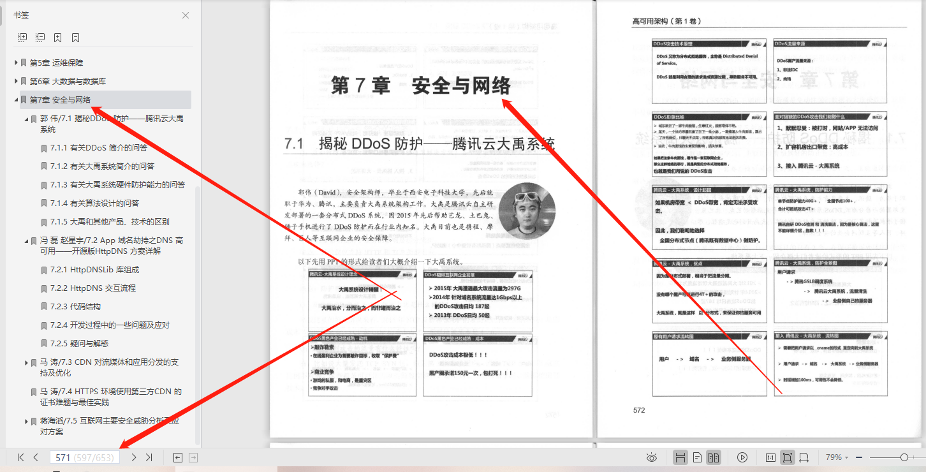Go forward to next view icon

click(193, 457)
